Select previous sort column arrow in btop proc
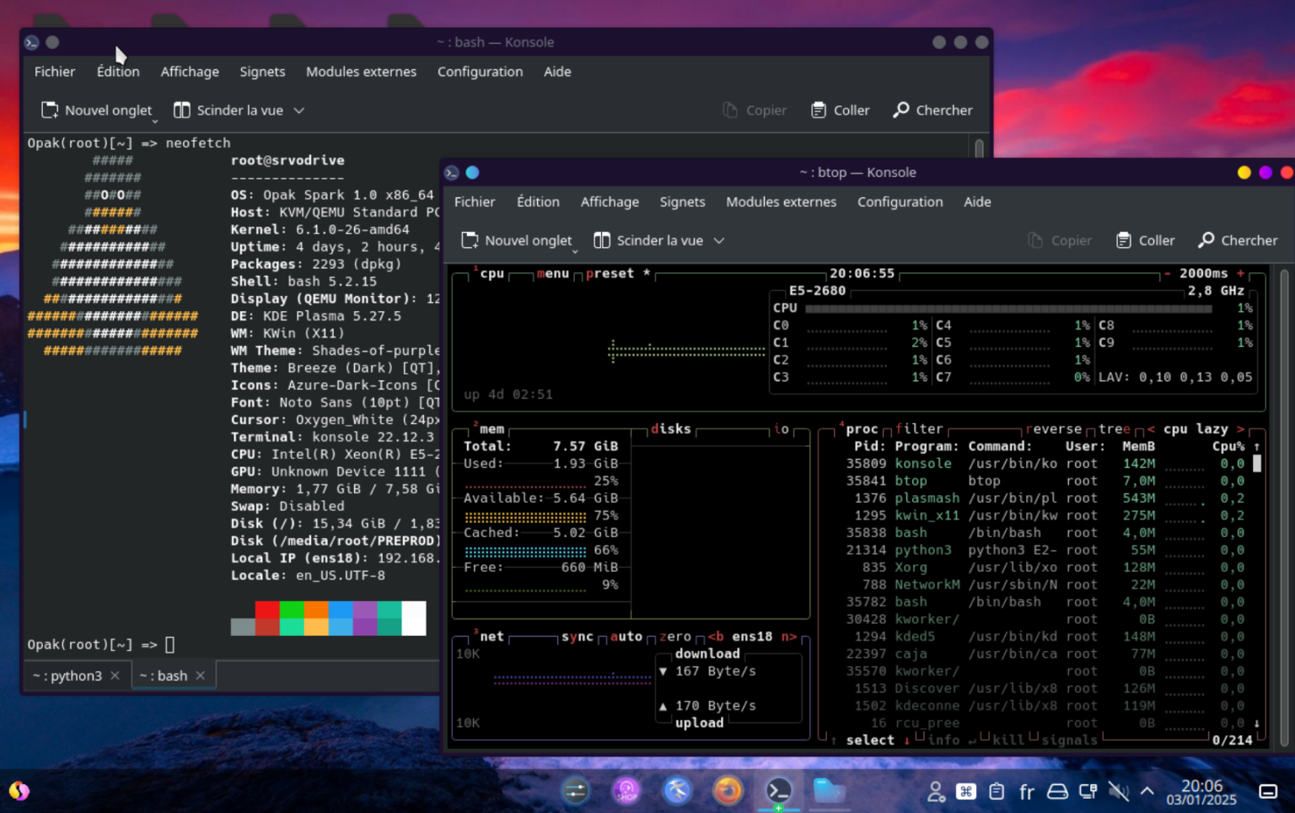1295x813 pixels. point(1151,428)
